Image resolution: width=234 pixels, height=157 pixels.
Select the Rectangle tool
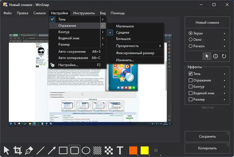[63, 150]
